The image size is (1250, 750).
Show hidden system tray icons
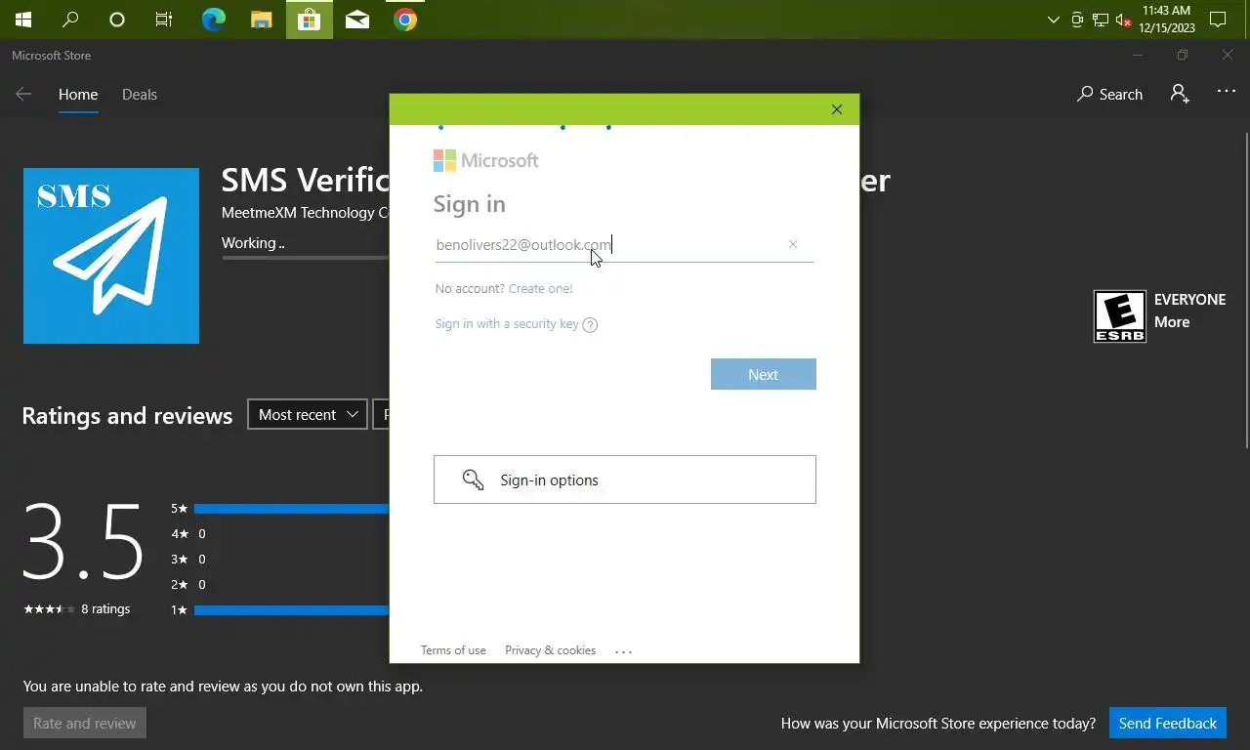point(1053,20)
